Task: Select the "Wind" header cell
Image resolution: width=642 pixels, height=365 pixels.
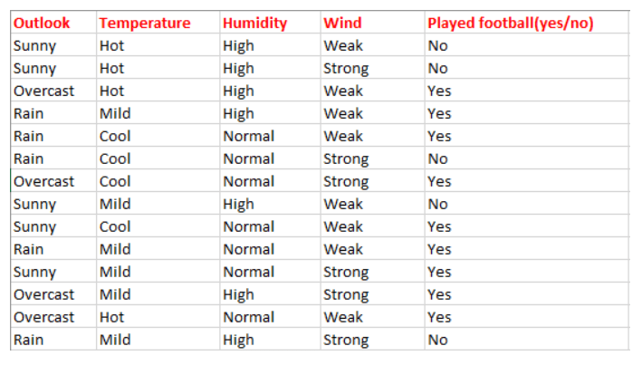Action: click(x=342, y=23)
